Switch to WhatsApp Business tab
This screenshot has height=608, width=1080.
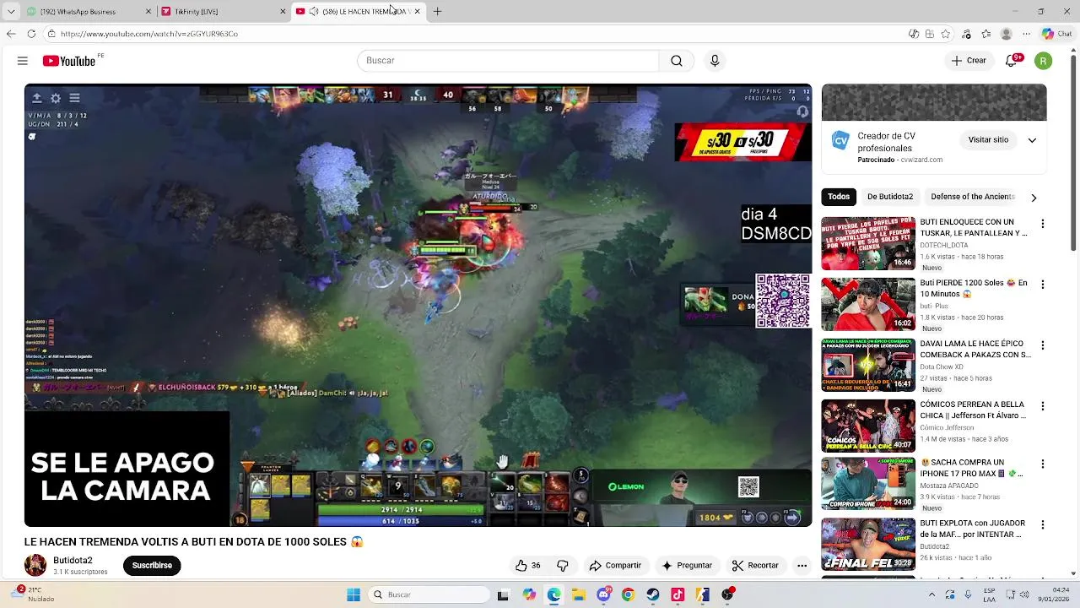89,11
